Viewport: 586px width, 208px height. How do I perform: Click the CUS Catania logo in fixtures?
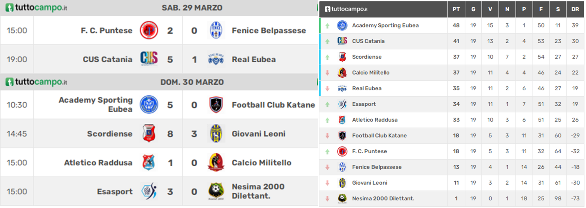click(149, 59)
